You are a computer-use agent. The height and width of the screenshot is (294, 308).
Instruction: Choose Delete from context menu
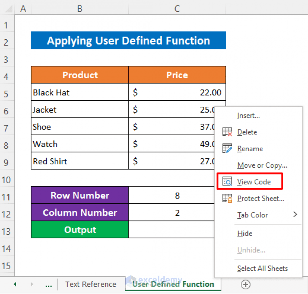pos(258,132)
